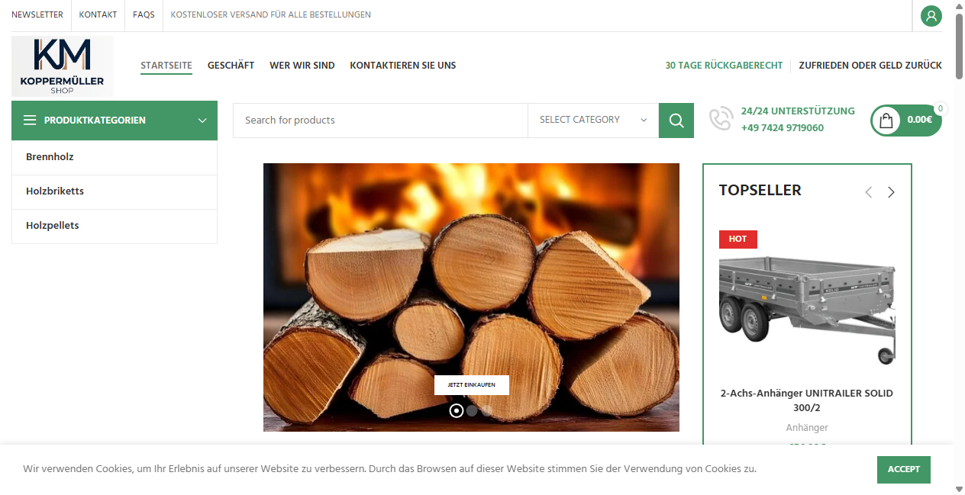Open the Newsletter top link
The width and height of the screenshot is (965, 495).
point(37,14)
